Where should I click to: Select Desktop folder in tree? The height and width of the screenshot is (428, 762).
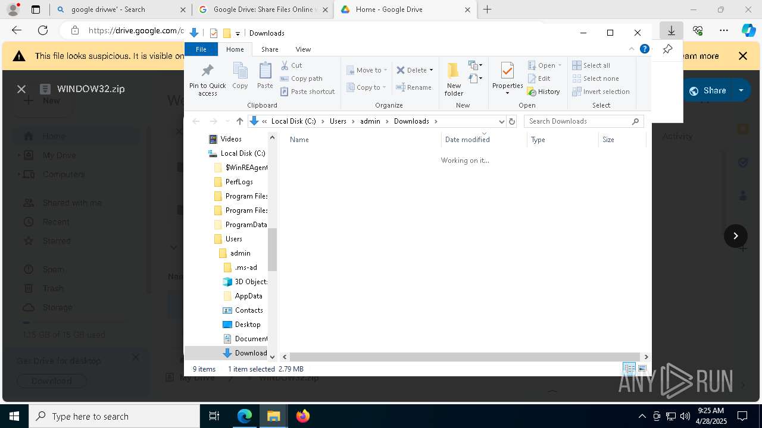coord(242,325)
